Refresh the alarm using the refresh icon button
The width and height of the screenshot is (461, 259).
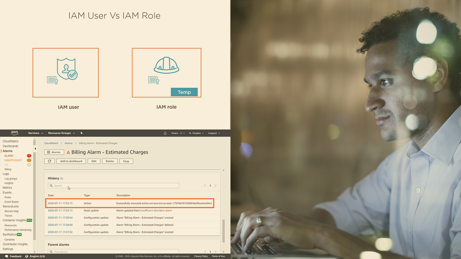49,161
